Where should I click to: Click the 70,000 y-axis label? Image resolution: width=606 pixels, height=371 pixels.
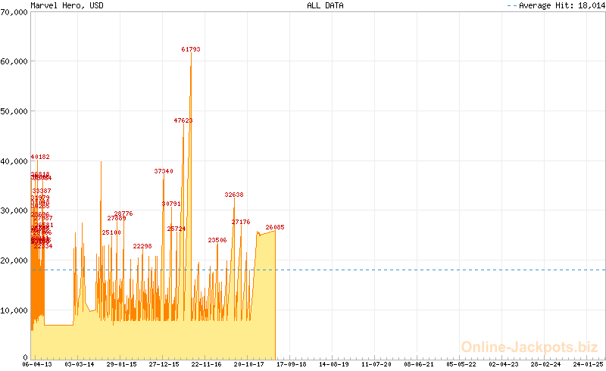[x=14, y=12]
